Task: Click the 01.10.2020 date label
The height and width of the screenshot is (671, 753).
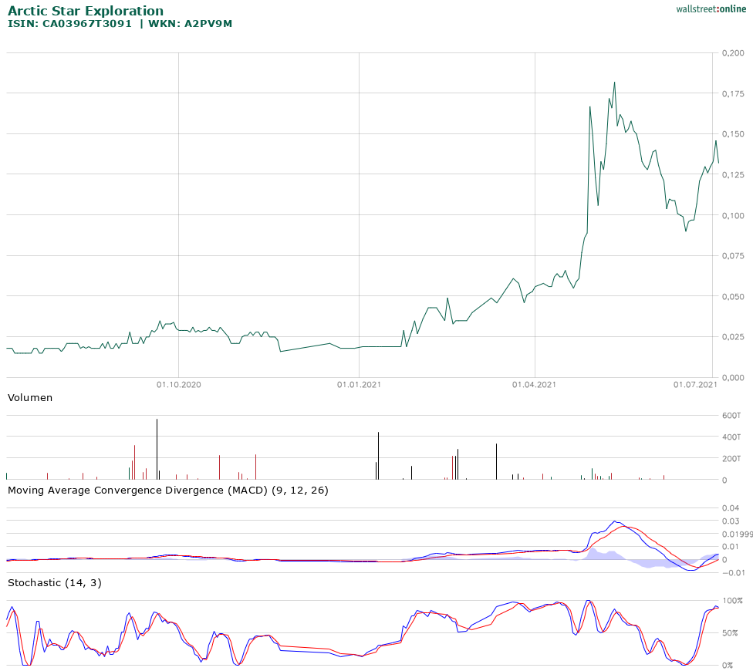Action: point(179,384)
